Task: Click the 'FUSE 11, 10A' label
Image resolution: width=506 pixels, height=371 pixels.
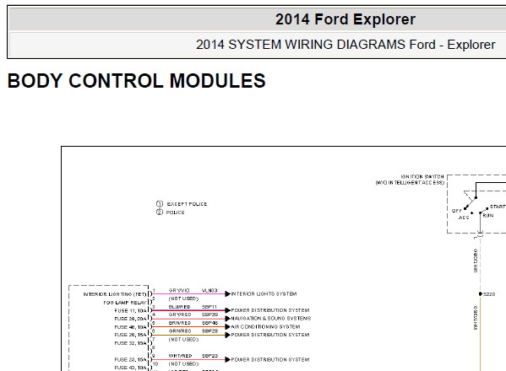Action: 130,311
